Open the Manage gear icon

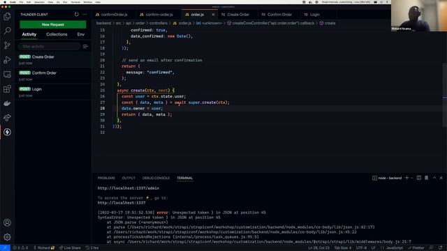click(x=7, y=237)
